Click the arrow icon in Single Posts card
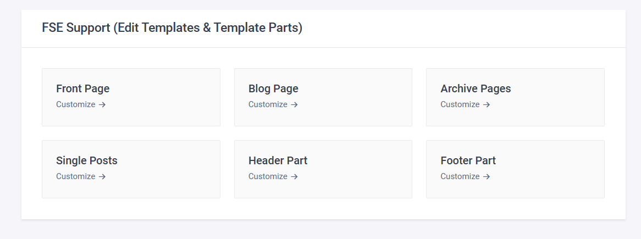The height and width of the screenshot is (239, 641). point(102,176)
